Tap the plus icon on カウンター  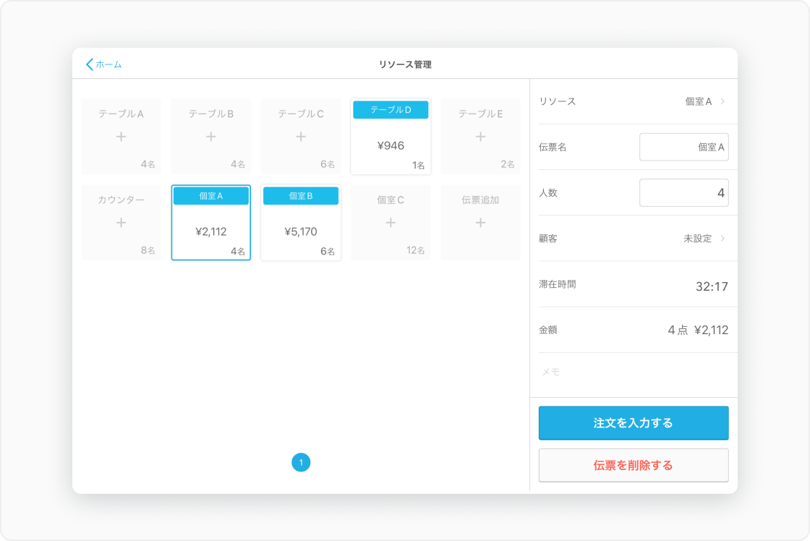[121, 223]
